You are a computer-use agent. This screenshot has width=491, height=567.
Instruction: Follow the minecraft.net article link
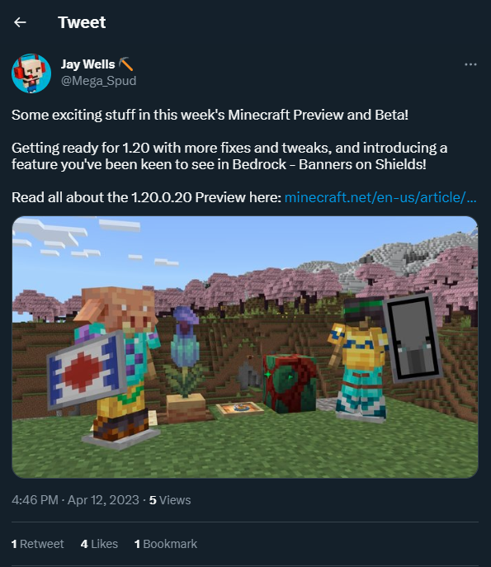380,197
